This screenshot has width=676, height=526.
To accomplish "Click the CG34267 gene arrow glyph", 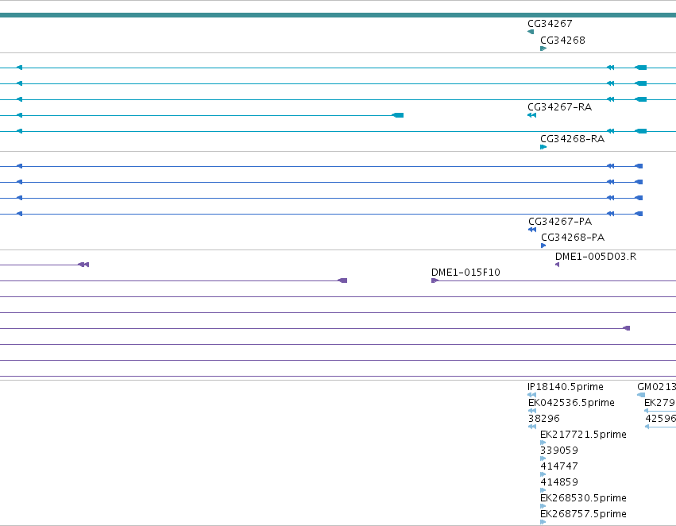I will point(531,32).
